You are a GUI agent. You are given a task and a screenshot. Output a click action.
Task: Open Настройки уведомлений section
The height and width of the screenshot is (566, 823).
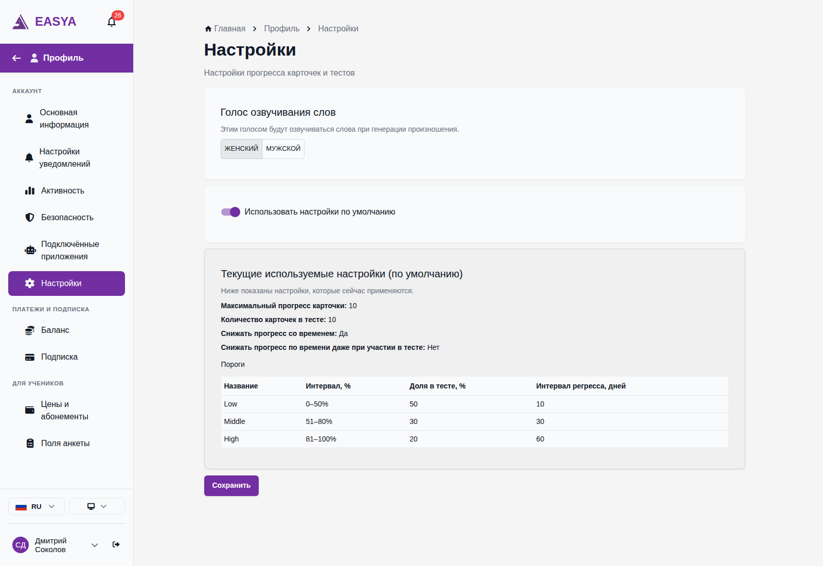(x=66, y=158)
